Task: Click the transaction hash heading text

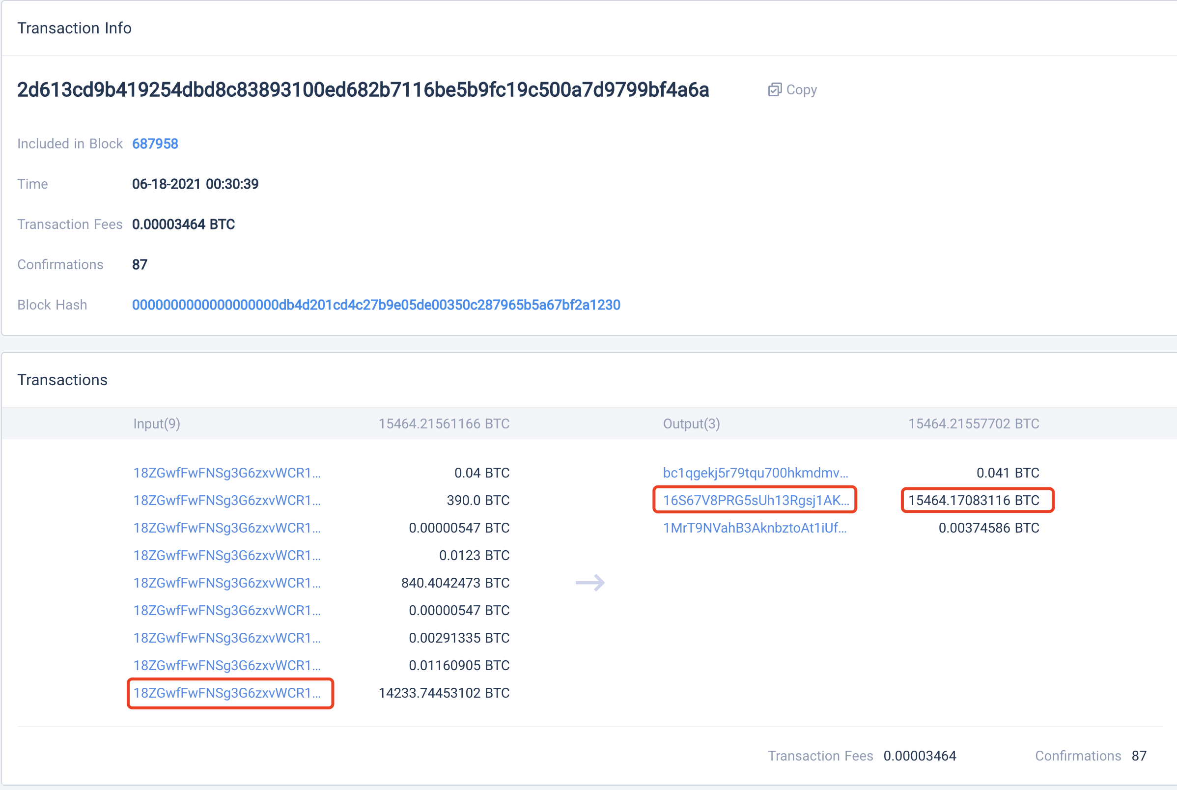Action: point(363,90)
